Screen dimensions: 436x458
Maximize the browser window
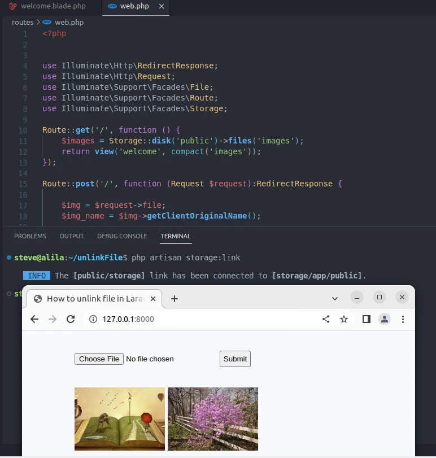[x=380, y=298]
